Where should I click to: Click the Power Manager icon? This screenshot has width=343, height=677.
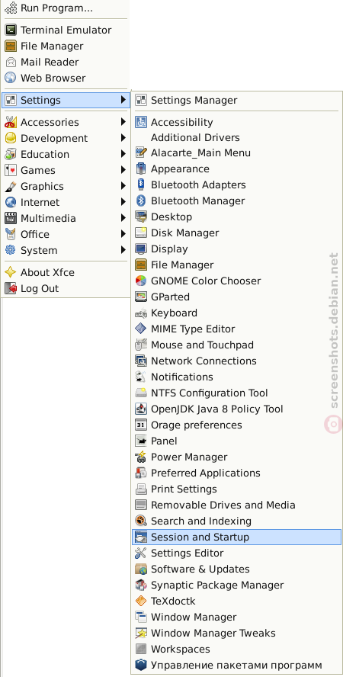(141, 457)
